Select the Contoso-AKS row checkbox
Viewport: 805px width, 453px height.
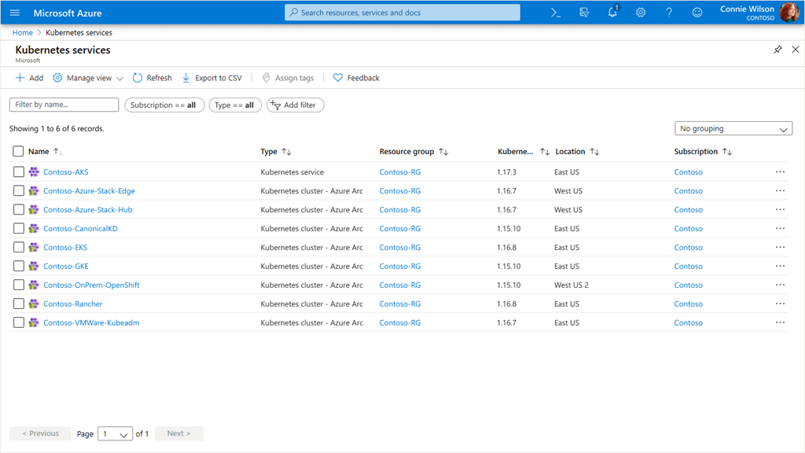19,171
